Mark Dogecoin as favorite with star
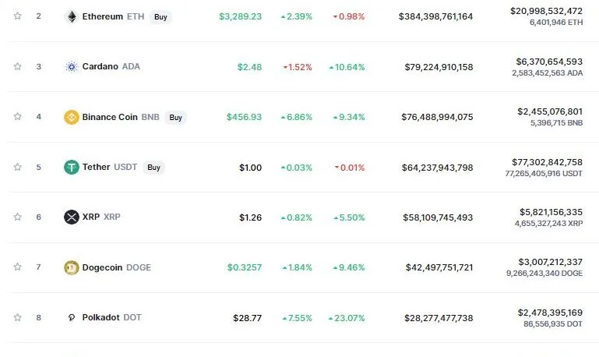 pyautogui.click(x=18, y=267)
